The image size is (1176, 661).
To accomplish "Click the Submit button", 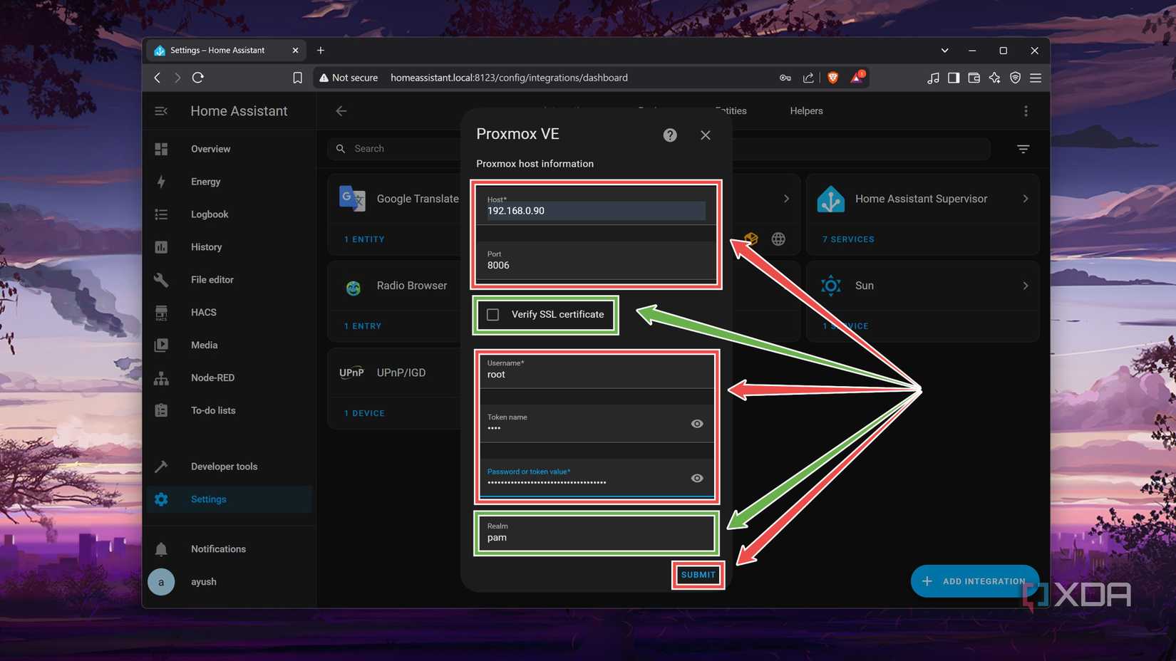I will [x=697, y=574].
